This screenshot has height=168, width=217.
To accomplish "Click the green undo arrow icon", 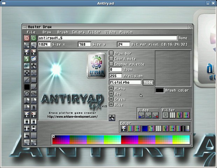I will pos(27,59).
